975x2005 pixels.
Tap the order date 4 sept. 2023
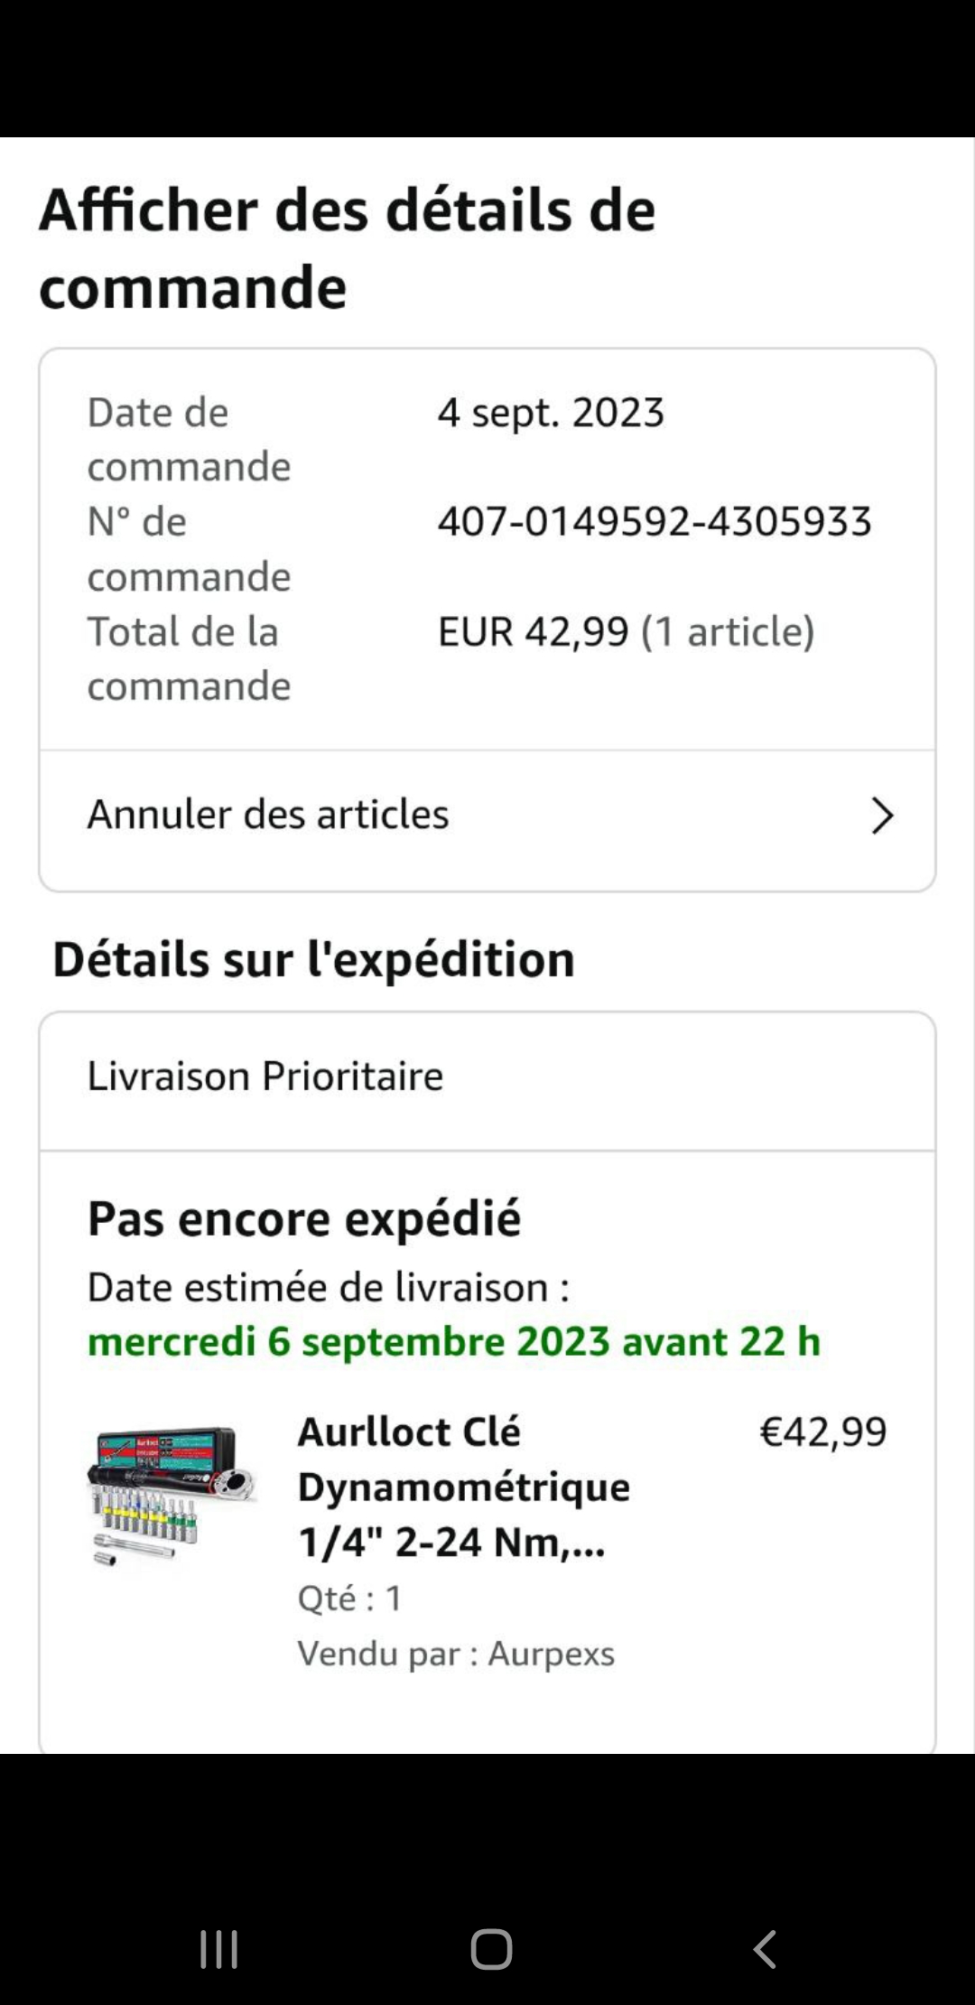(551, 413)
